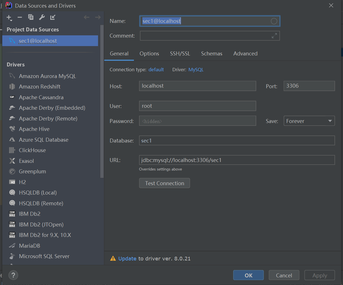Image resolution: width=343 pixels, height=285 pixels.
Task: Click the make global arrow icon
Action: 53,17
